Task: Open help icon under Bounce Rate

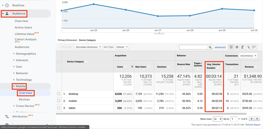Action: point(183,68)
